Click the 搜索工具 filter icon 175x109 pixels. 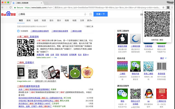(85, 26)
